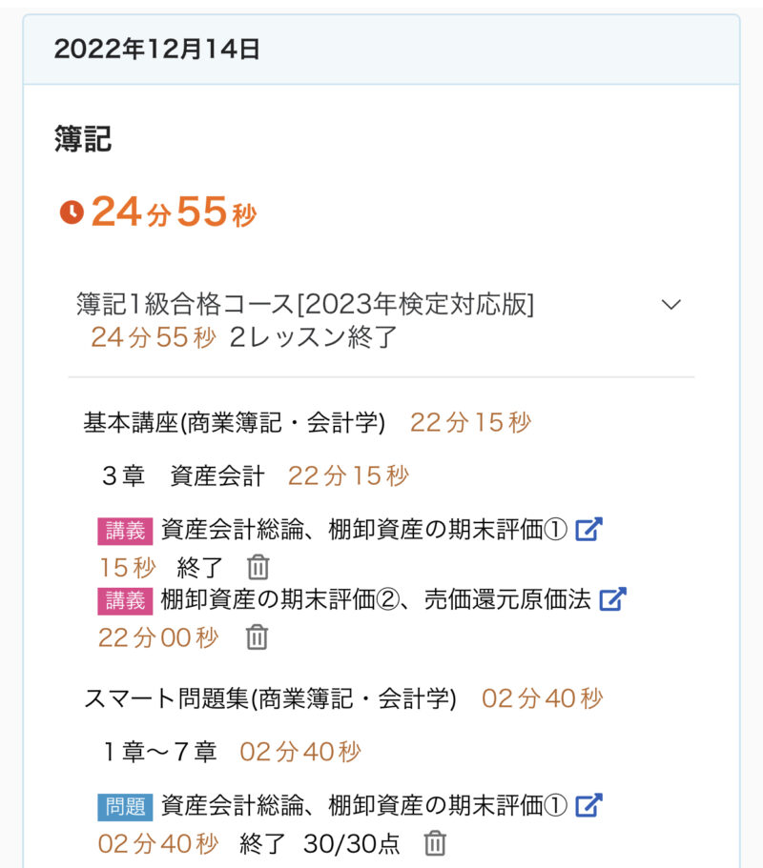Select the スマート問題集(商業簿記・会計学) section
Viewport: 763px width, 868px height.
[x=270, y=698]
